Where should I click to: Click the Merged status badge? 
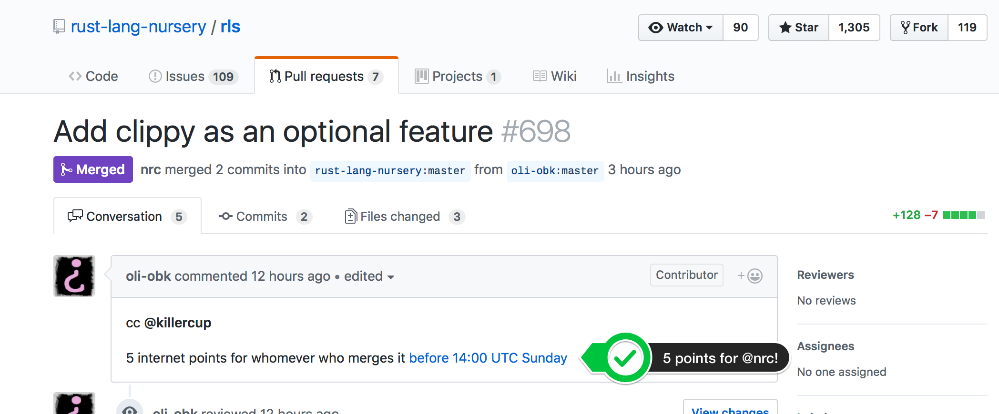93,170
